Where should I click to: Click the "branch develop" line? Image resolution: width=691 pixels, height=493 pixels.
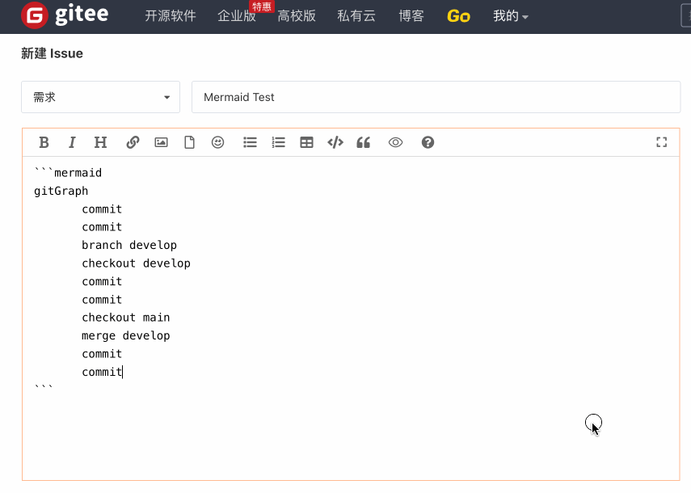click(x=129, y=245)
